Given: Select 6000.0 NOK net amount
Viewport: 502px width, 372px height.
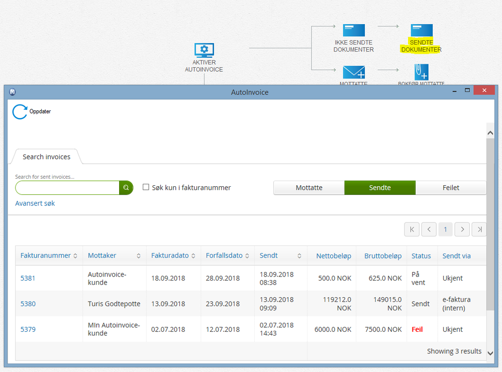Looking at the screenshot, I should (333, 329).
